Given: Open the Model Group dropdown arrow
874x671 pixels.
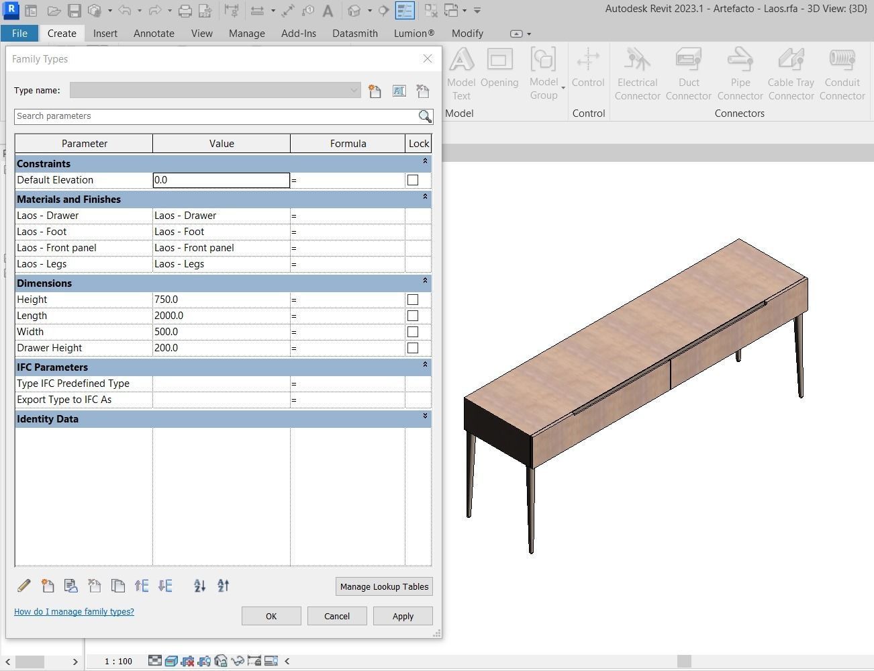Looking at the screenshot, I should 563,89.
